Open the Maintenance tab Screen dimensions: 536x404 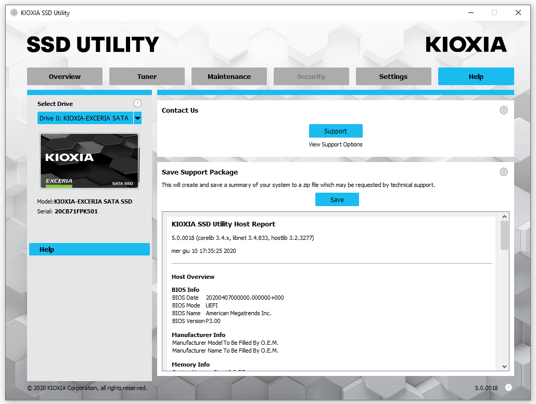(x=229, y=76)
